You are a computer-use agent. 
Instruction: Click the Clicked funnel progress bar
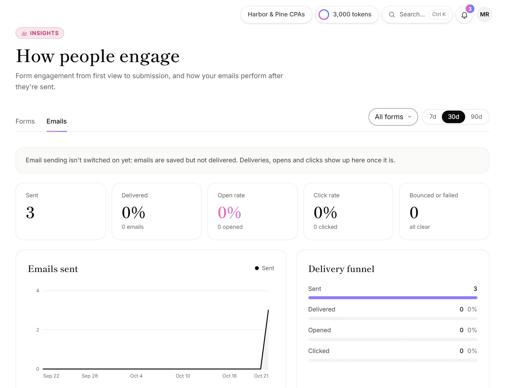pyautogui.click(x=393, y=360)
